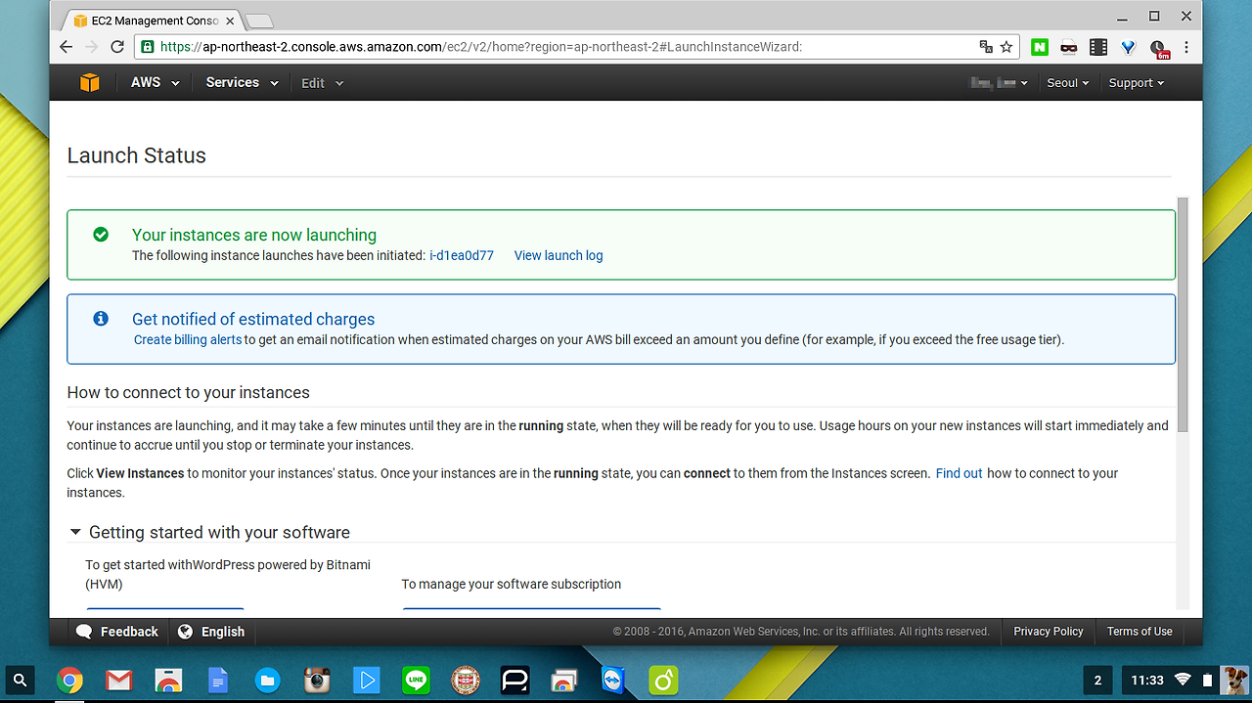
Task: Click the translate page icon in address bar
Action: click(986, 47)
